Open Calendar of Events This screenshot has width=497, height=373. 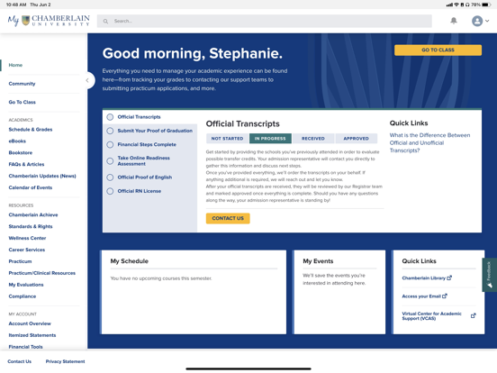tap(31, 187)
